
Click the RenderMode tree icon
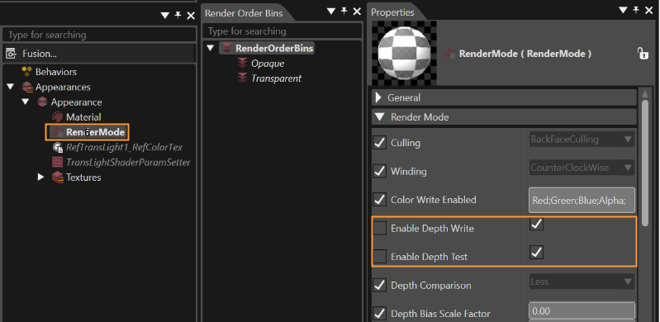point(57,132)
